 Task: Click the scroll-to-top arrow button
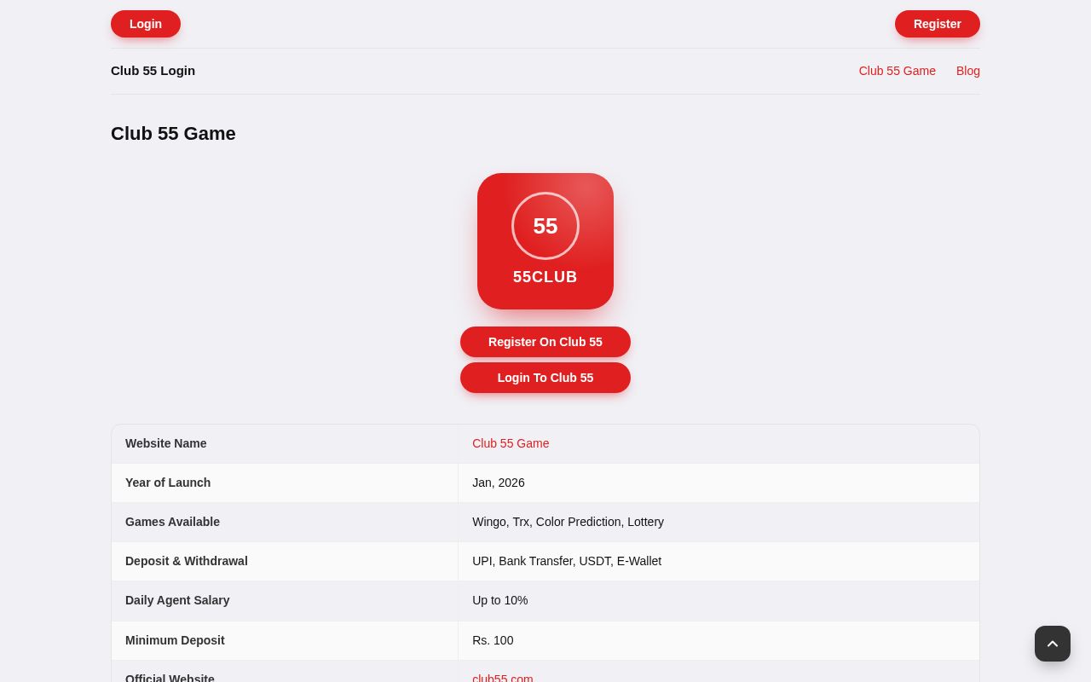point(1053,644)
